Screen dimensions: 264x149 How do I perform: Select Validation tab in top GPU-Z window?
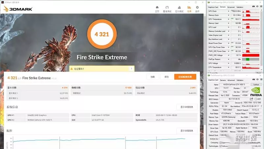(x=240, y=7)
